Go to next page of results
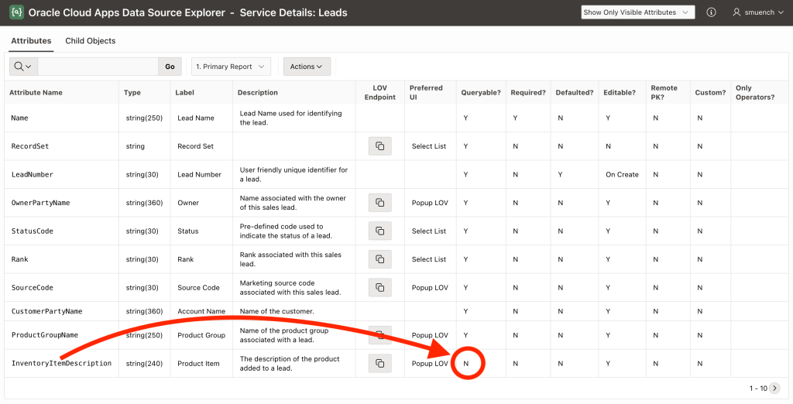The width and height of the screenshot is (793, 404). pyautogui.click(x=774, y=388)
